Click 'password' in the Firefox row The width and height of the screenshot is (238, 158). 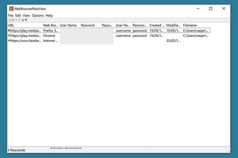[140, 31]
